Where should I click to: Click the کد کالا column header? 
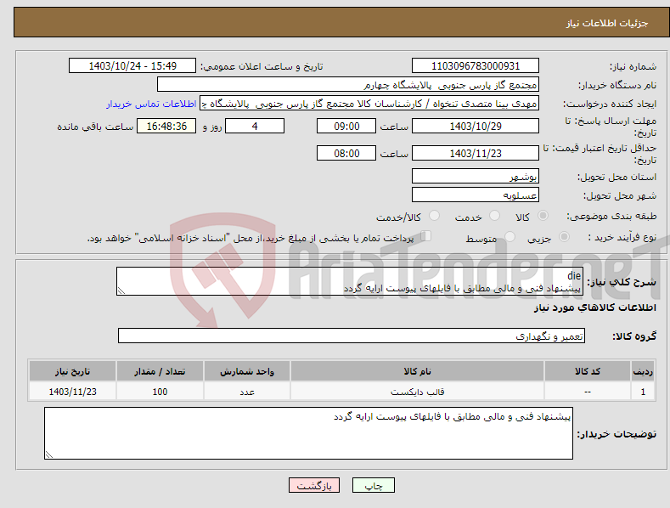587,371
